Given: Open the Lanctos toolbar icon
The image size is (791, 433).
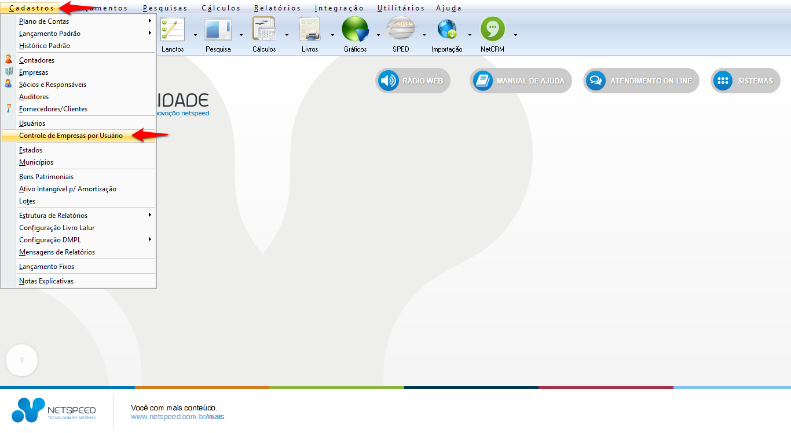Looking at the screenshot, I should [173, 30].
